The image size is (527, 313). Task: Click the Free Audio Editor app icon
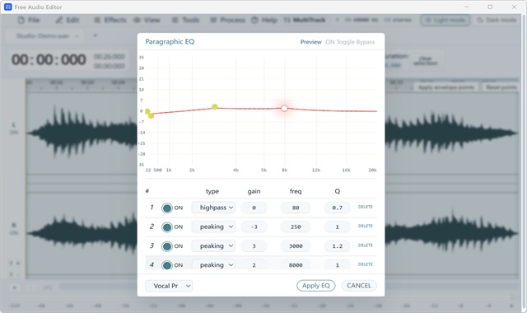7,7
